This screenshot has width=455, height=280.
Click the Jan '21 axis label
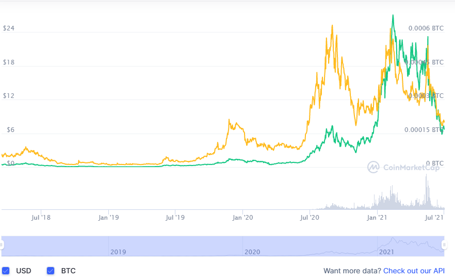click(377, 217)
